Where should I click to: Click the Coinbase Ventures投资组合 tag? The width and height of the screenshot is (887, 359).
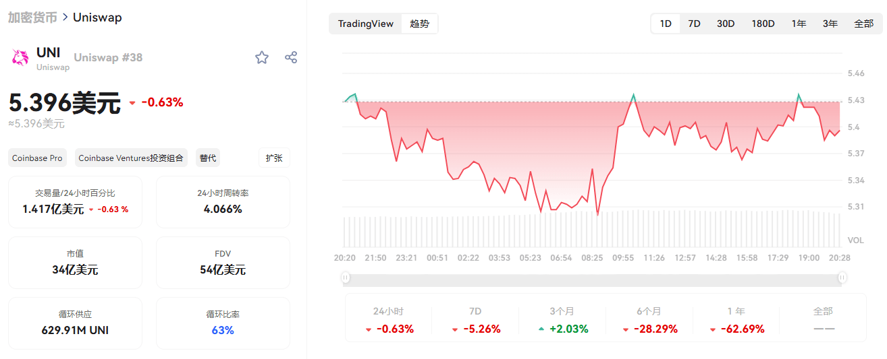(131, 158)
